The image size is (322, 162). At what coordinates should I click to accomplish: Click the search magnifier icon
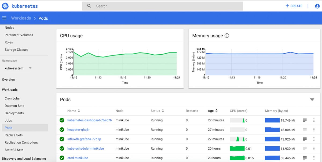click(x=89, y=6)
